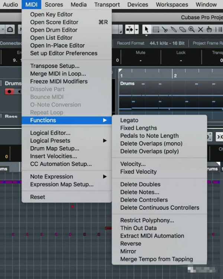Select the Glue tool
Image resolution: width=223 pixels, height=279 pixels.
click(x=174, y=29)
